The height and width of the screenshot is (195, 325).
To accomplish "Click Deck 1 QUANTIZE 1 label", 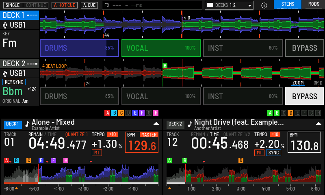I will [76, 134].
